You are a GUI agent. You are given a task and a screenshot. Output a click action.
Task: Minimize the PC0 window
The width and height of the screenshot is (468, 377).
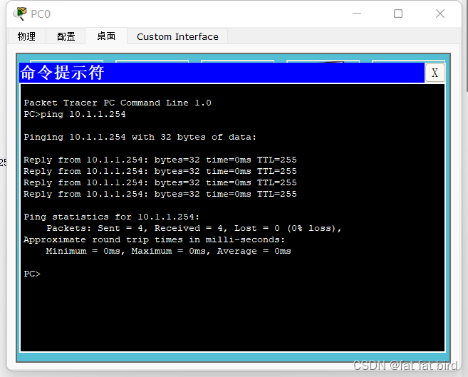(359, 14)
